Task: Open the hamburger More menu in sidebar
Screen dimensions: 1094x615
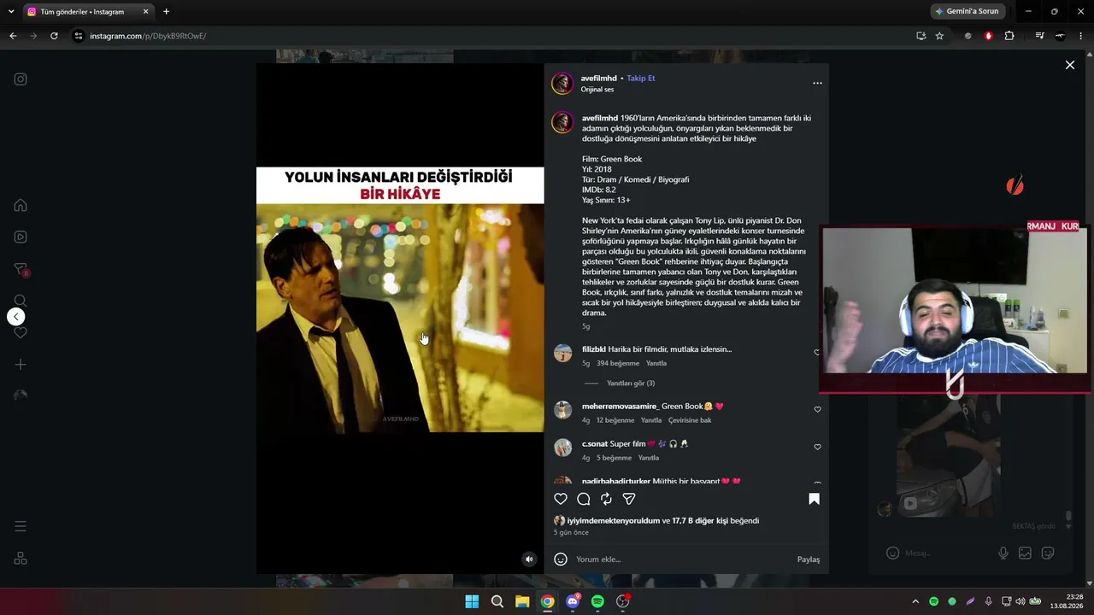Action: (x=21, y=526)
